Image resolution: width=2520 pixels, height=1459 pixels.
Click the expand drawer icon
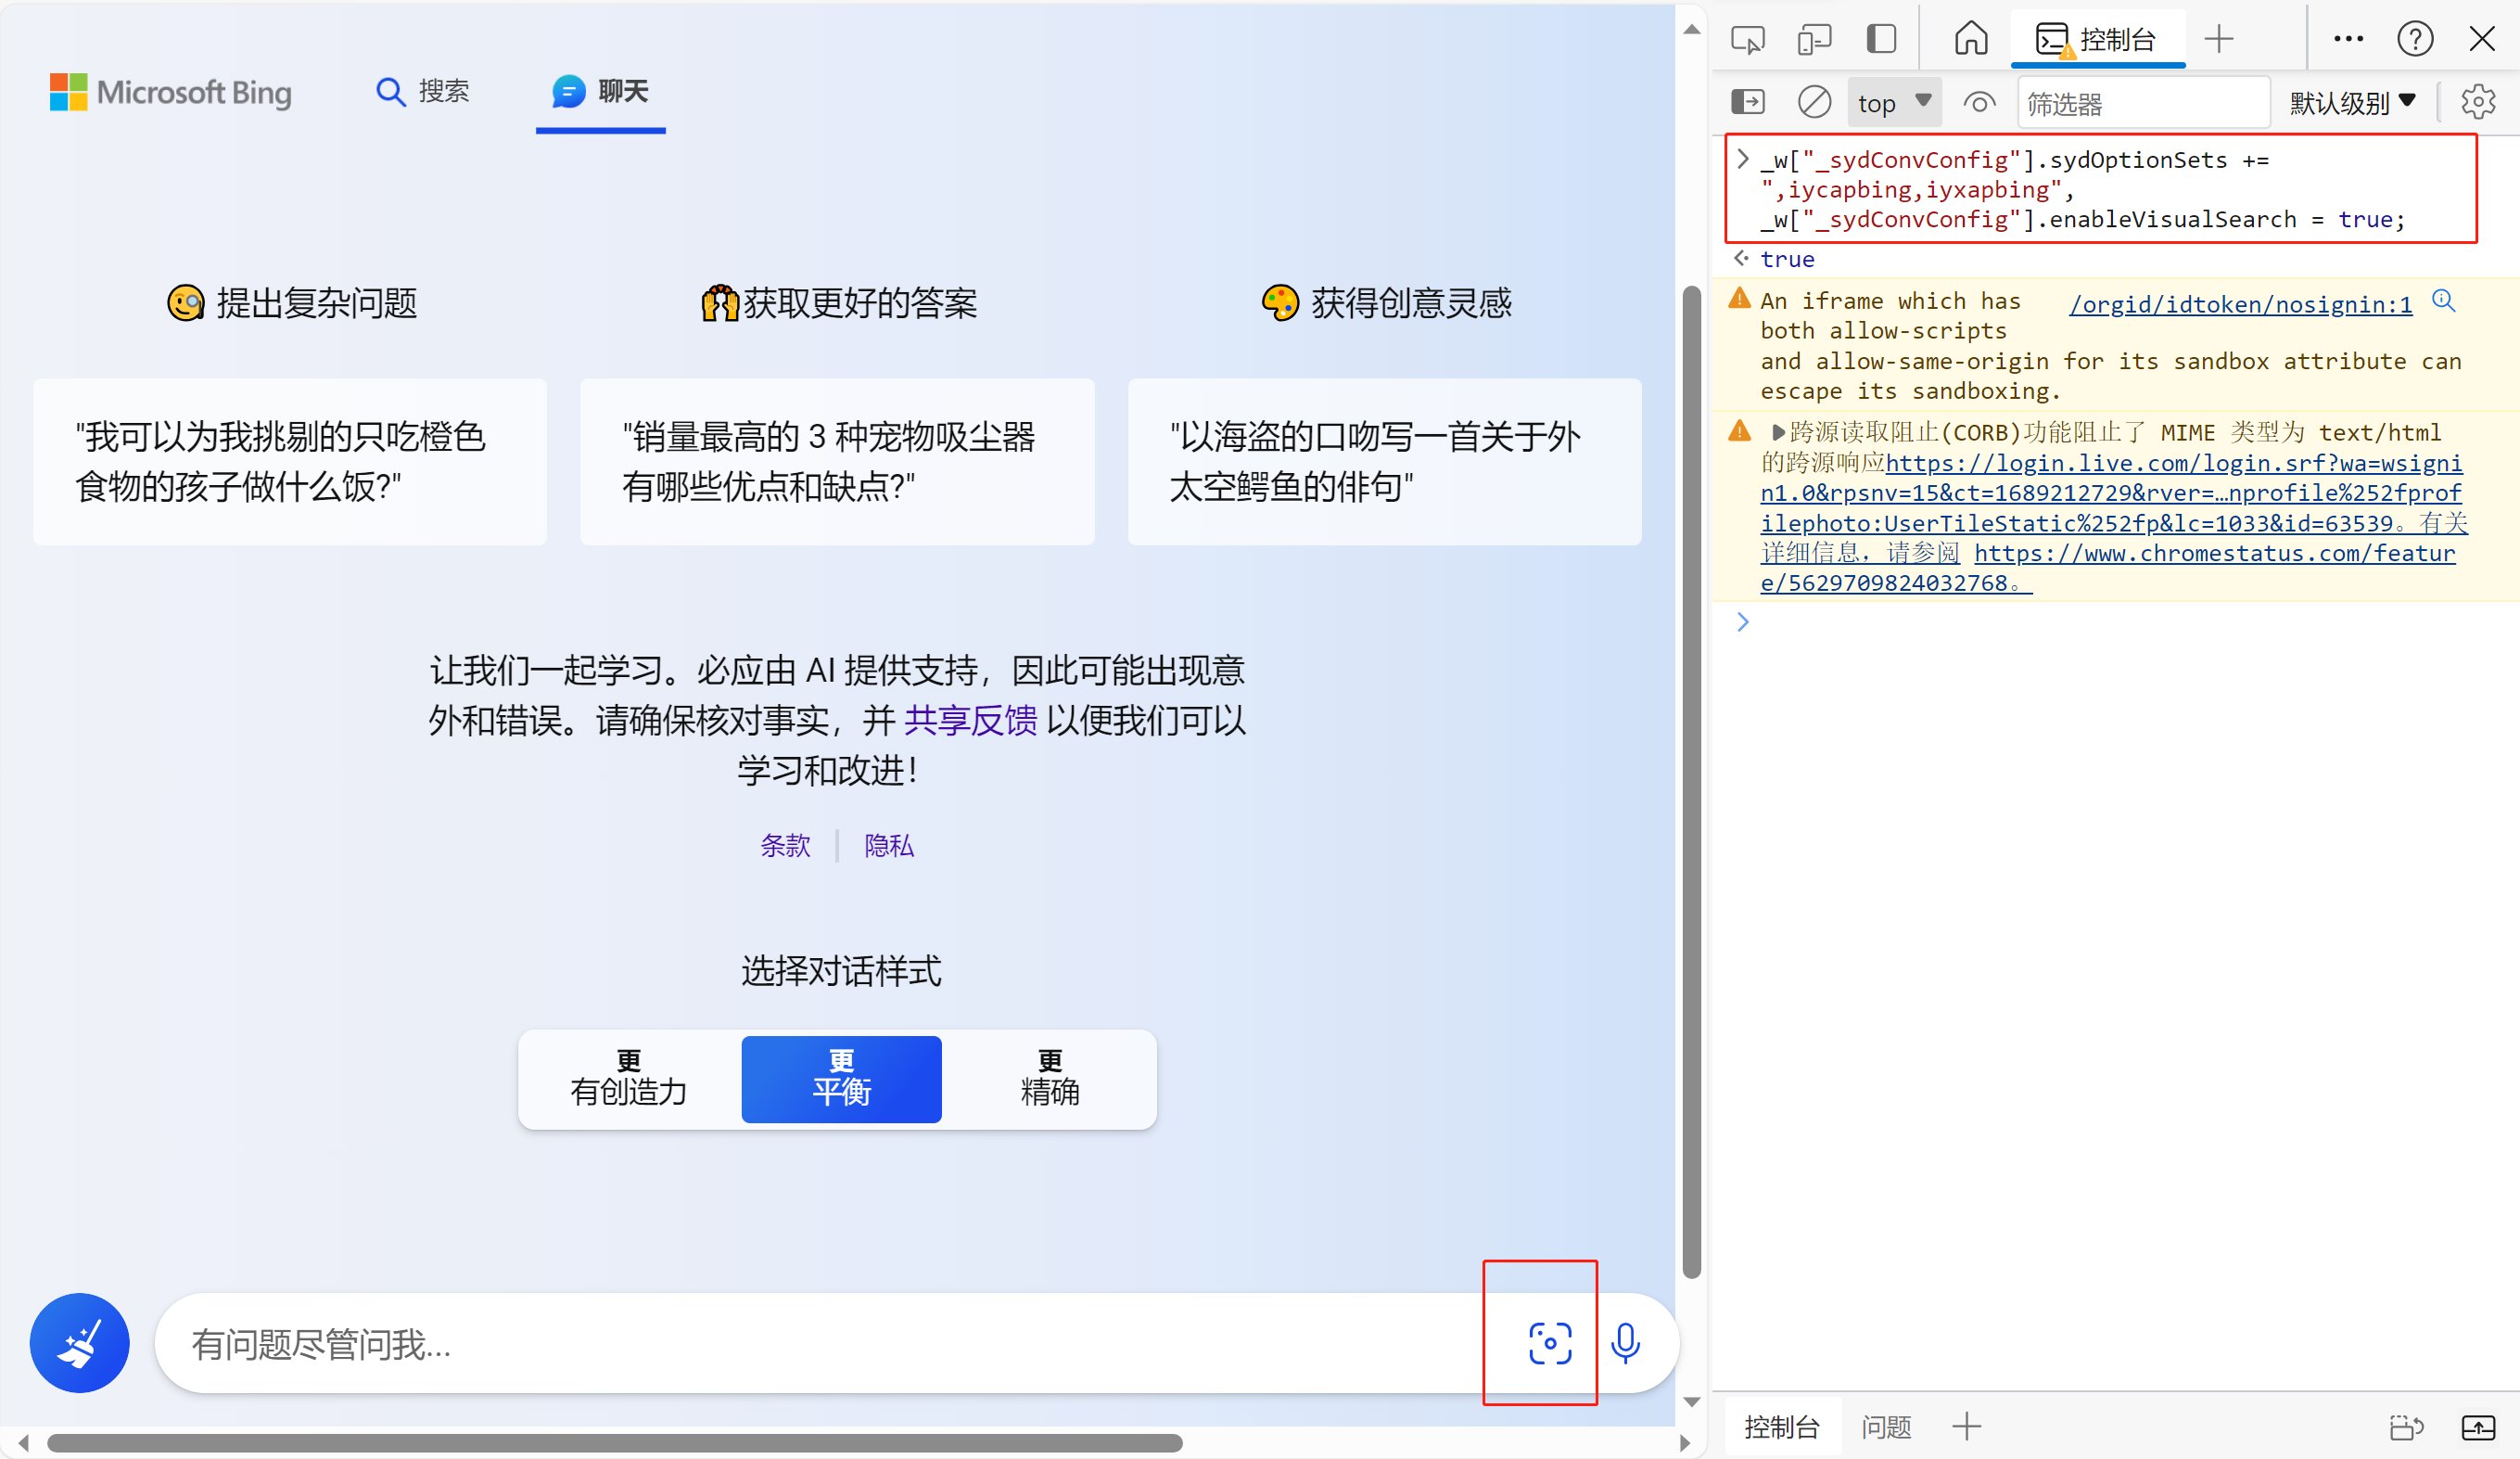click(x=2478, y=1427)
